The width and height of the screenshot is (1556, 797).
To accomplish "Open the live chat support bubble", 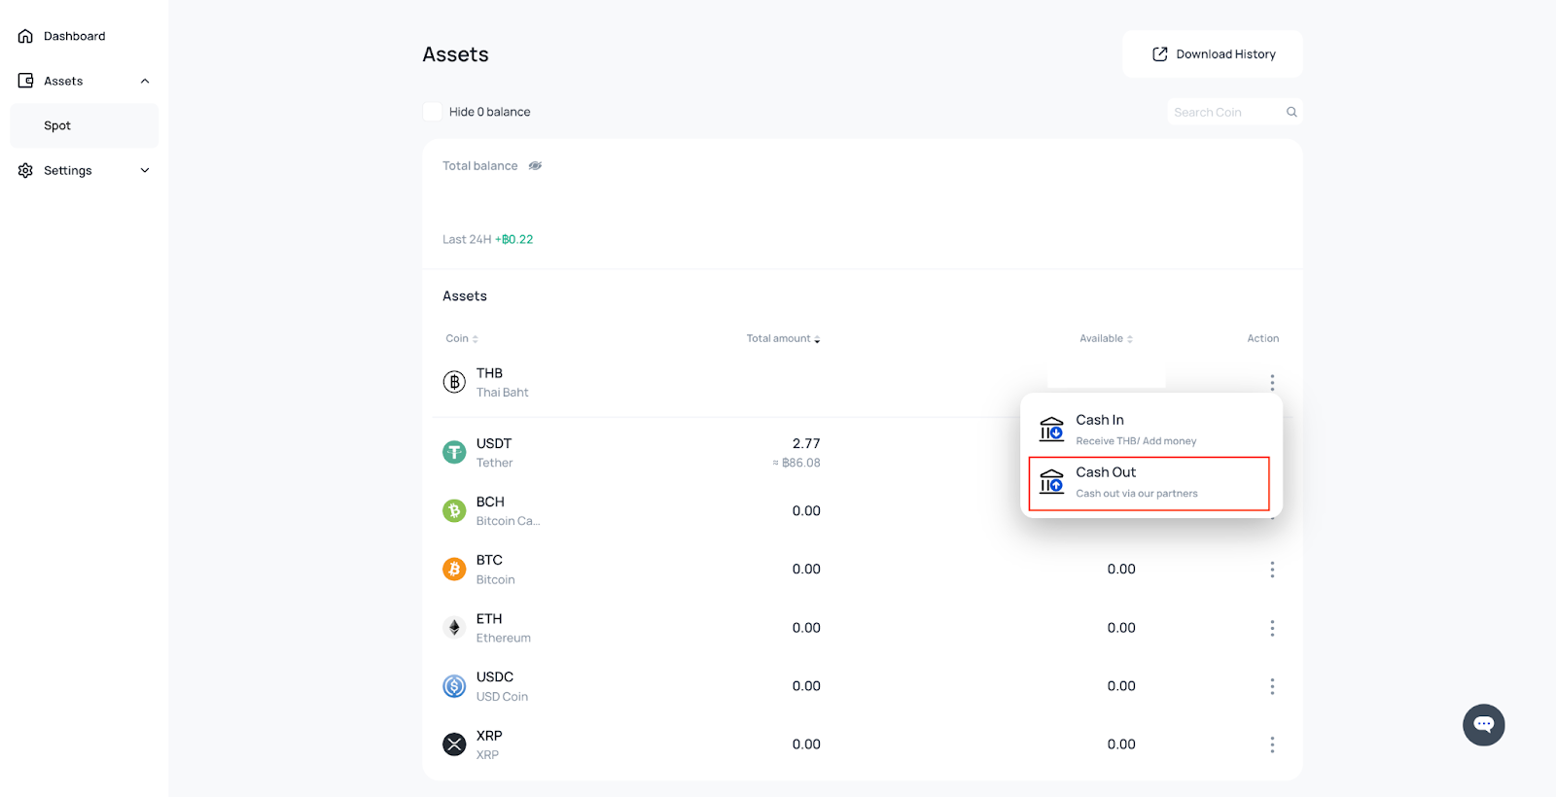I will click(1483, 725).
